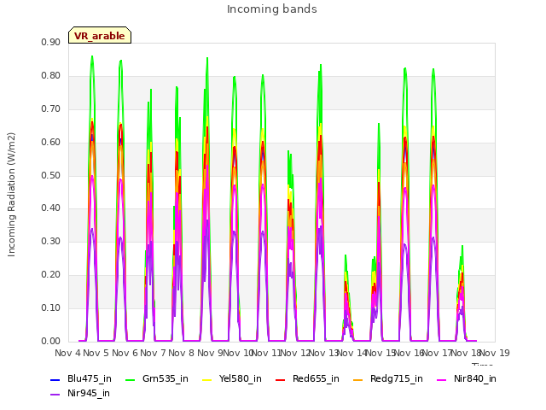Click the yellow Yel580_in legend color marker
This screenshot has height=410, width=546.
click(x=206, y=379)
